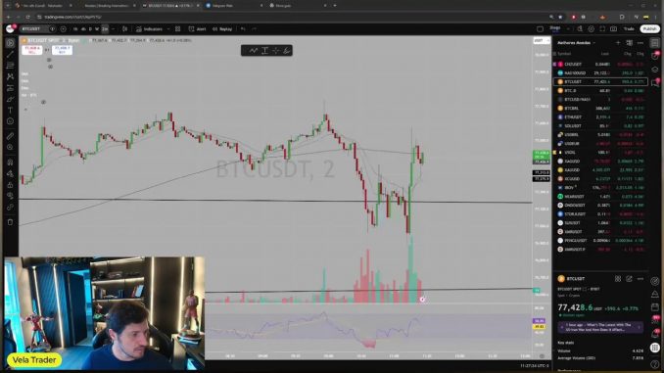Open the Indicators menu

click(x=149, y=29)
